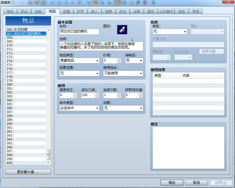Open the 物品类型 dropdown
This screenshot has width=235, height=188.
pyautogui.click(x=79, y=61)
